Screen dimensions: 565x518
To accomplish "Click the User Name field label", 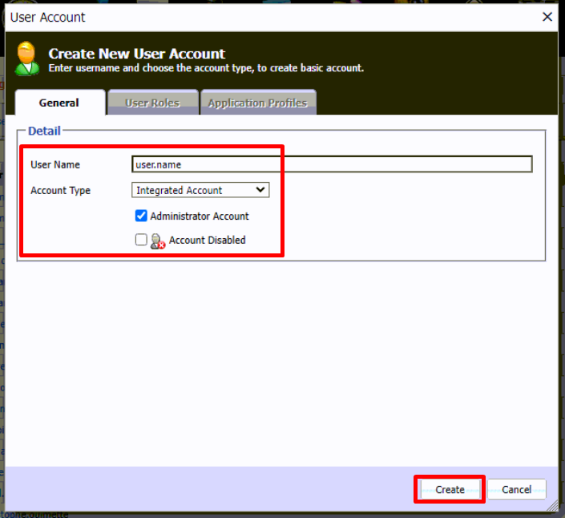I will 55,164.
